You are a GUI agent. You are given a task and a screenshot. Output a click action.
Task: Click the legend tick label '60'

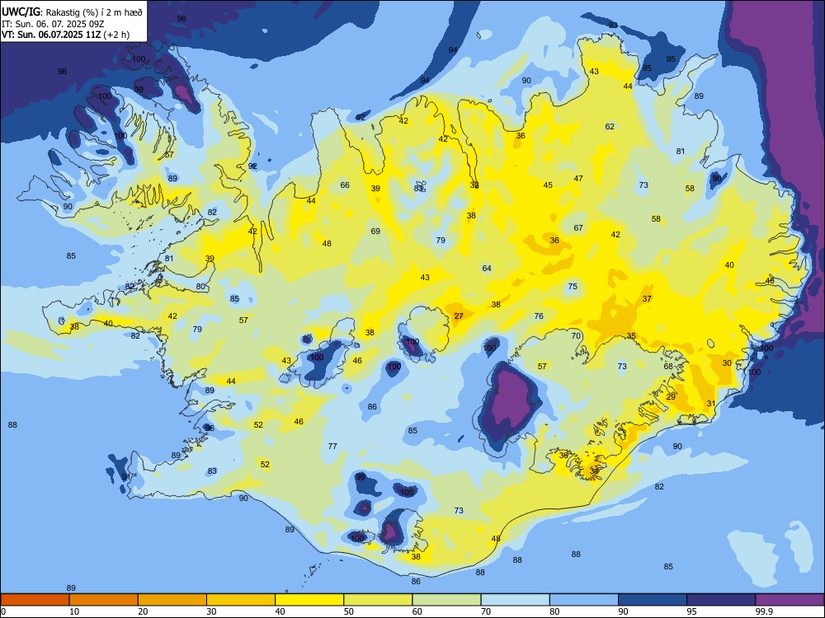click(x=417, y=611)
